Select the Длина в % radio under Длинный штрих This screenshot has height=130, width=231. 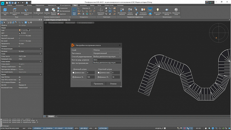(73, 77)
